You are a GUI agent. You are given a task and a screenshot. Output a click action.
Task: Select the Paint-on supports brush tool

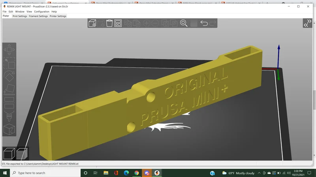[9, 116]
